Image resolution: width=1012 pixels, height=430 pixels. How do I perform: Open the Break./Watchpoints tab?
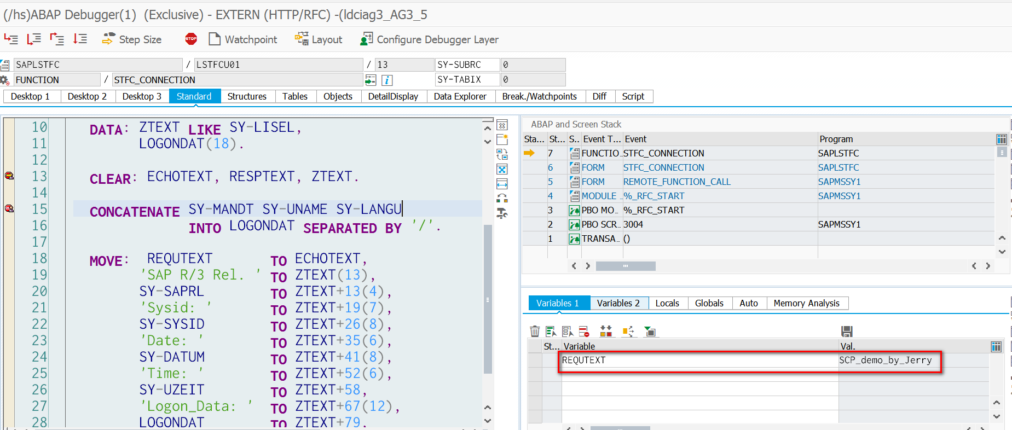click(x=540, y=96)
